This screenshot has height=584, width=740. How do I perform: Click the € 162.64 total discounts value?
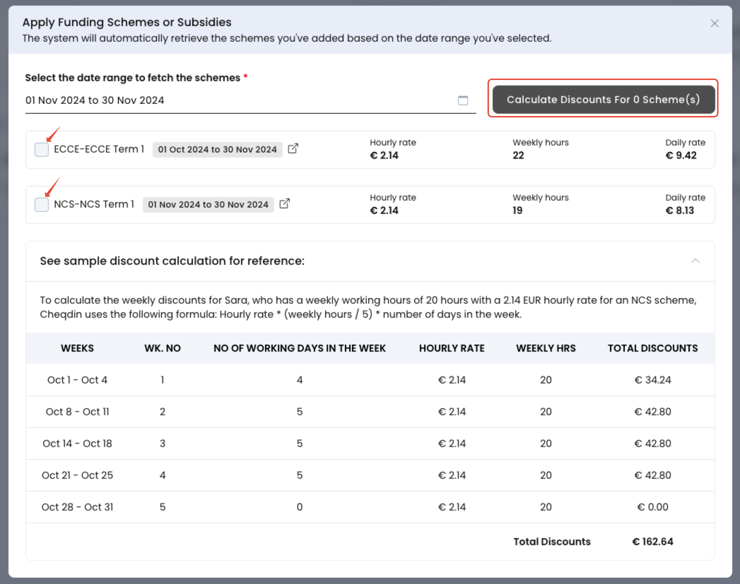(653, 542)
